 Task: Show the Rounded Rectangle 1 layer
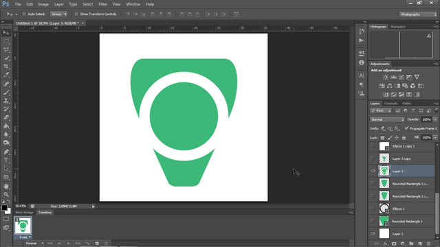pyautogui.click(x=373, y=221)
